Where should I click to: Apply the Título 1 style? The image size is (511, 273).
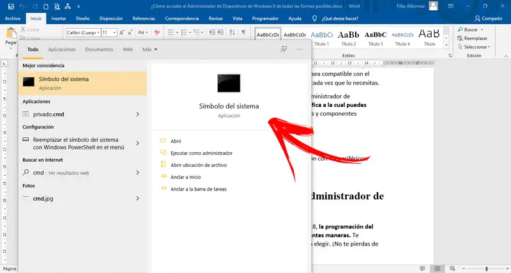(322, 38)
